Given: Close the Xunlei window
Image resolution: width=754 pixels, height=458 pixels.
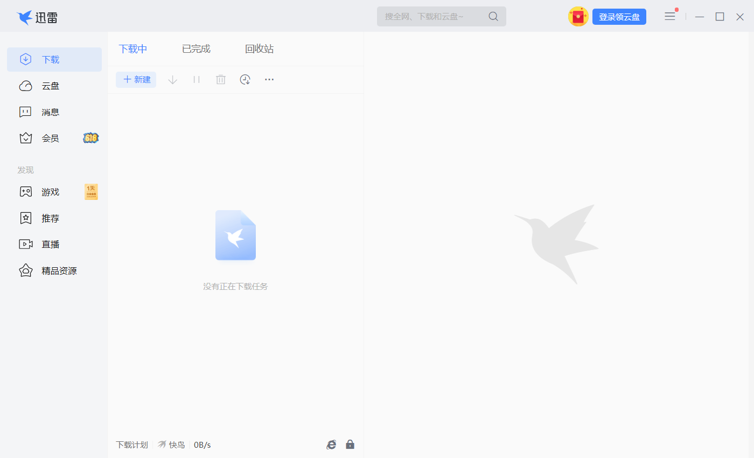Looking at the screenshot, I should tap(740, 17).
